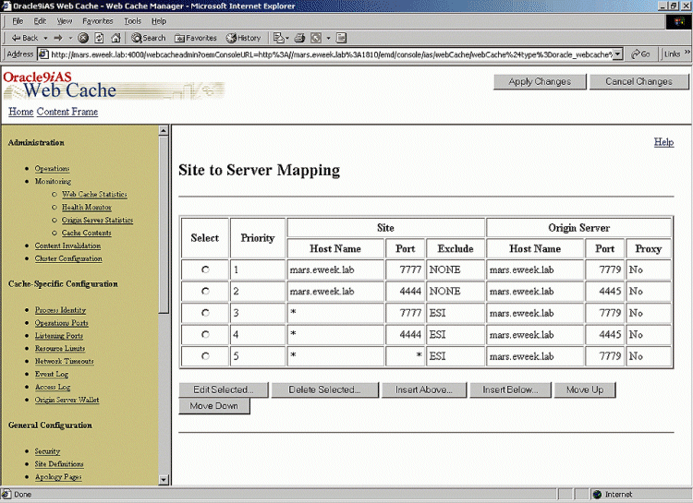The width and height of the screenshot is (693, 503).
Task: Open the Tools menu
Action: point(132,21)
